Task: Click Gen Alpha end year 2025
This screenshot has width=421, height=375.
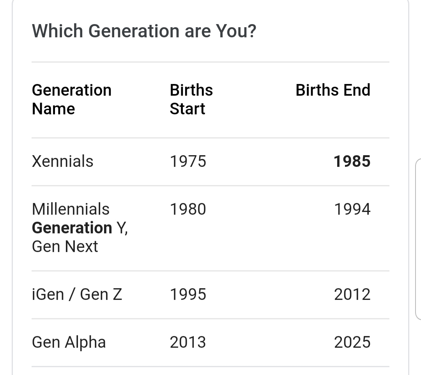Action: [352, 342]
